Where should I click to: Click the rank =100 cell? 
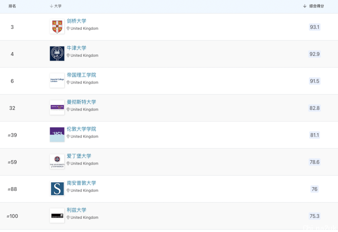click(x=12, y=216)
